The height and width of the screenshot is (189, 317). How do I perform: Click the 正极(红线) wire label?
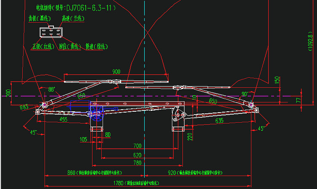42,47
